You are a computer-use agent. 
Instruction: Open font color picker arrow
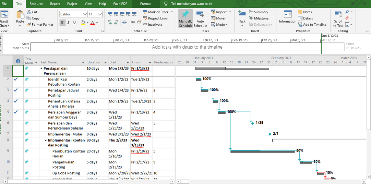coord(97,23)
